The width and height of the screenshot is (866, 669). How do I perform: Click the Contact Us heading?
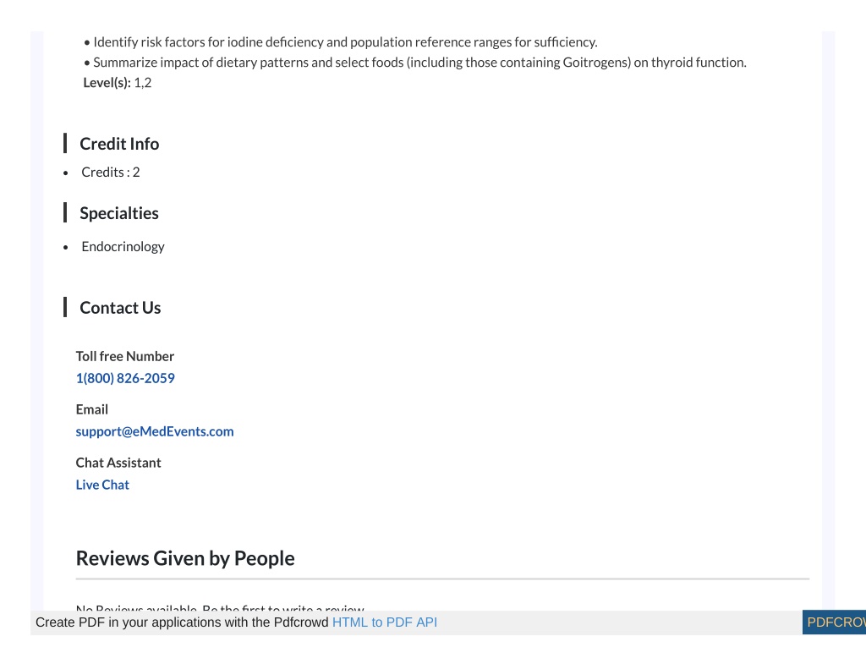coord(120,308)
